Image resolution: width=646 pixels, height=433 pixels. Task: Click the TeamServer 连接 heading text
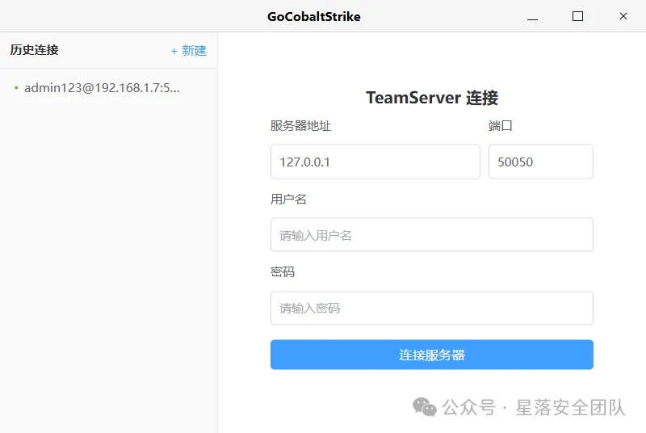432,98
